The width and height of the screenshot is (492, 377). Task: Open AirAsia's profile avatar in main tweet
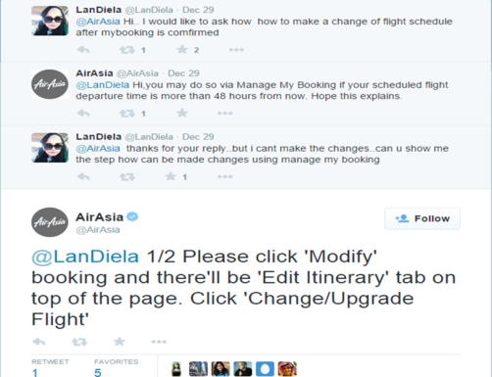pos(50,222)
